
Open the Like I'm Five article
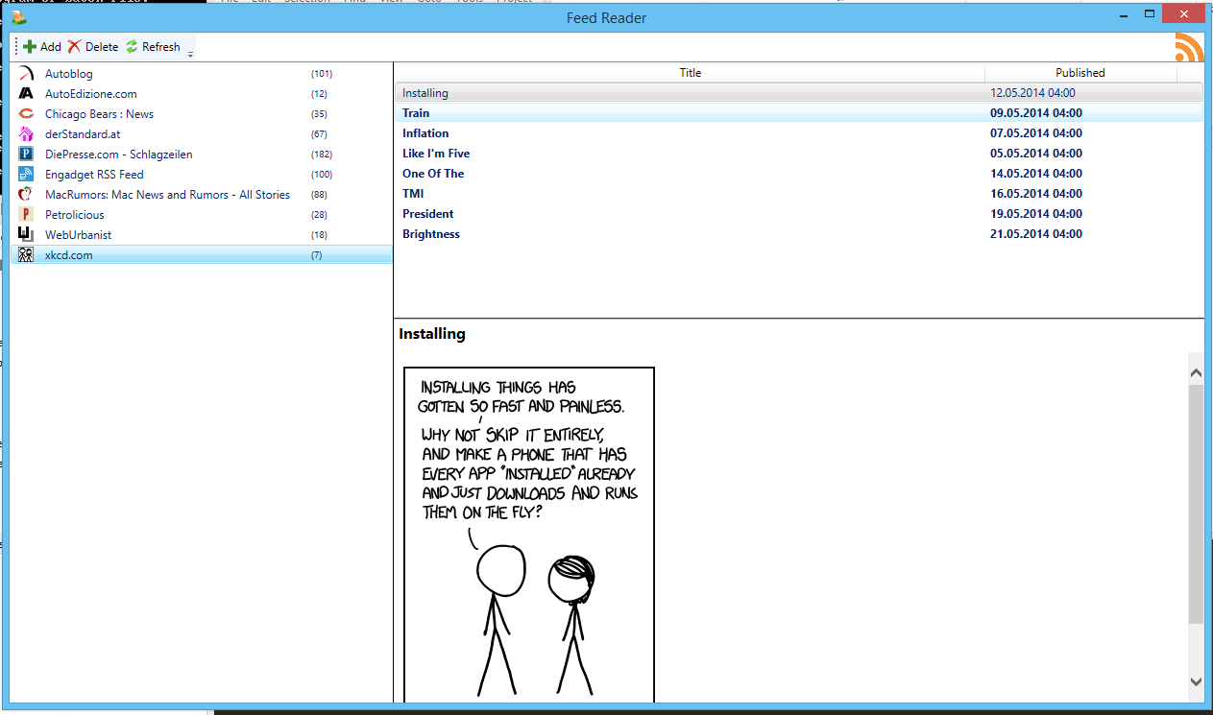(799, 154)
